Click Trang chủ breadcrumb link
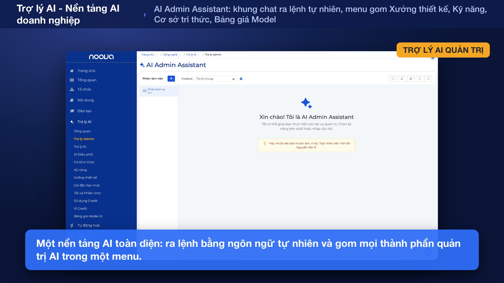This screenshot has height=283, width=504. tap(148, 55)
